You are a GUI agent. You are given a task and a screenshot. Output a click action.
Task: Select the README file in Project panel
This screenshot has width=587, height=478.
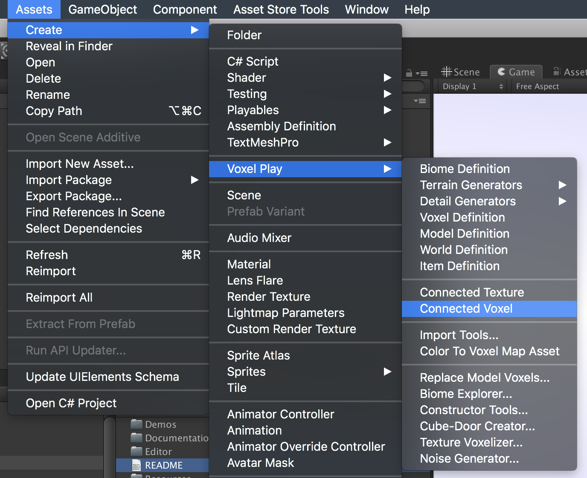[x=163, y=465]
